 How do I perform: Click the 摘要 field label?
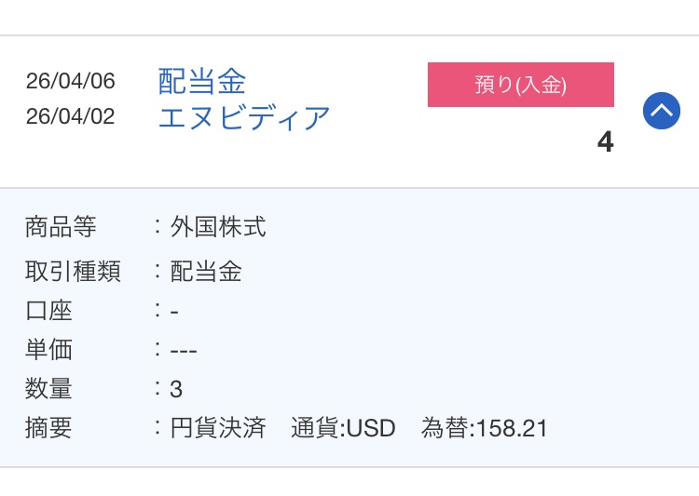(x=48, y=428)
